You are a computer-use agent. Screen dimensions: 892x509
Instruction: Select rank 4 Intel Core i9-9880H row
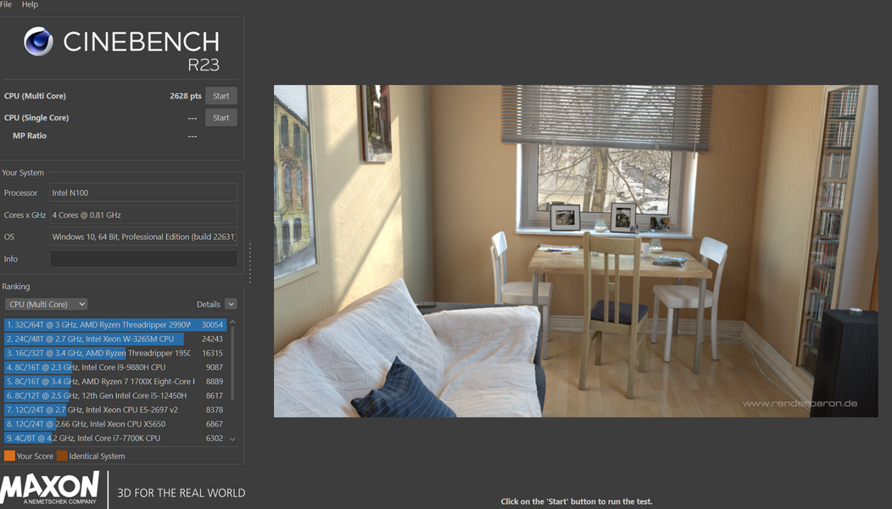(x=115, y=367)
